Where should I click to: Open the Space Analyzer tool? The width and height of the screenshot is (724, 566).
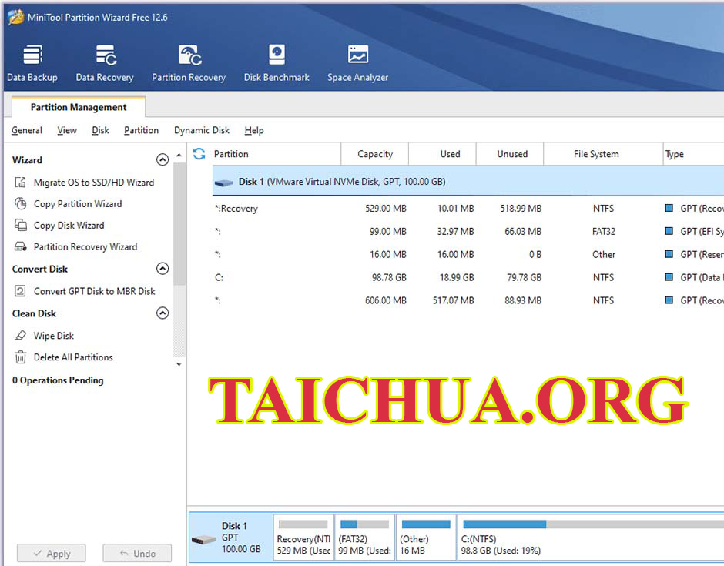(x=357, y=63)
